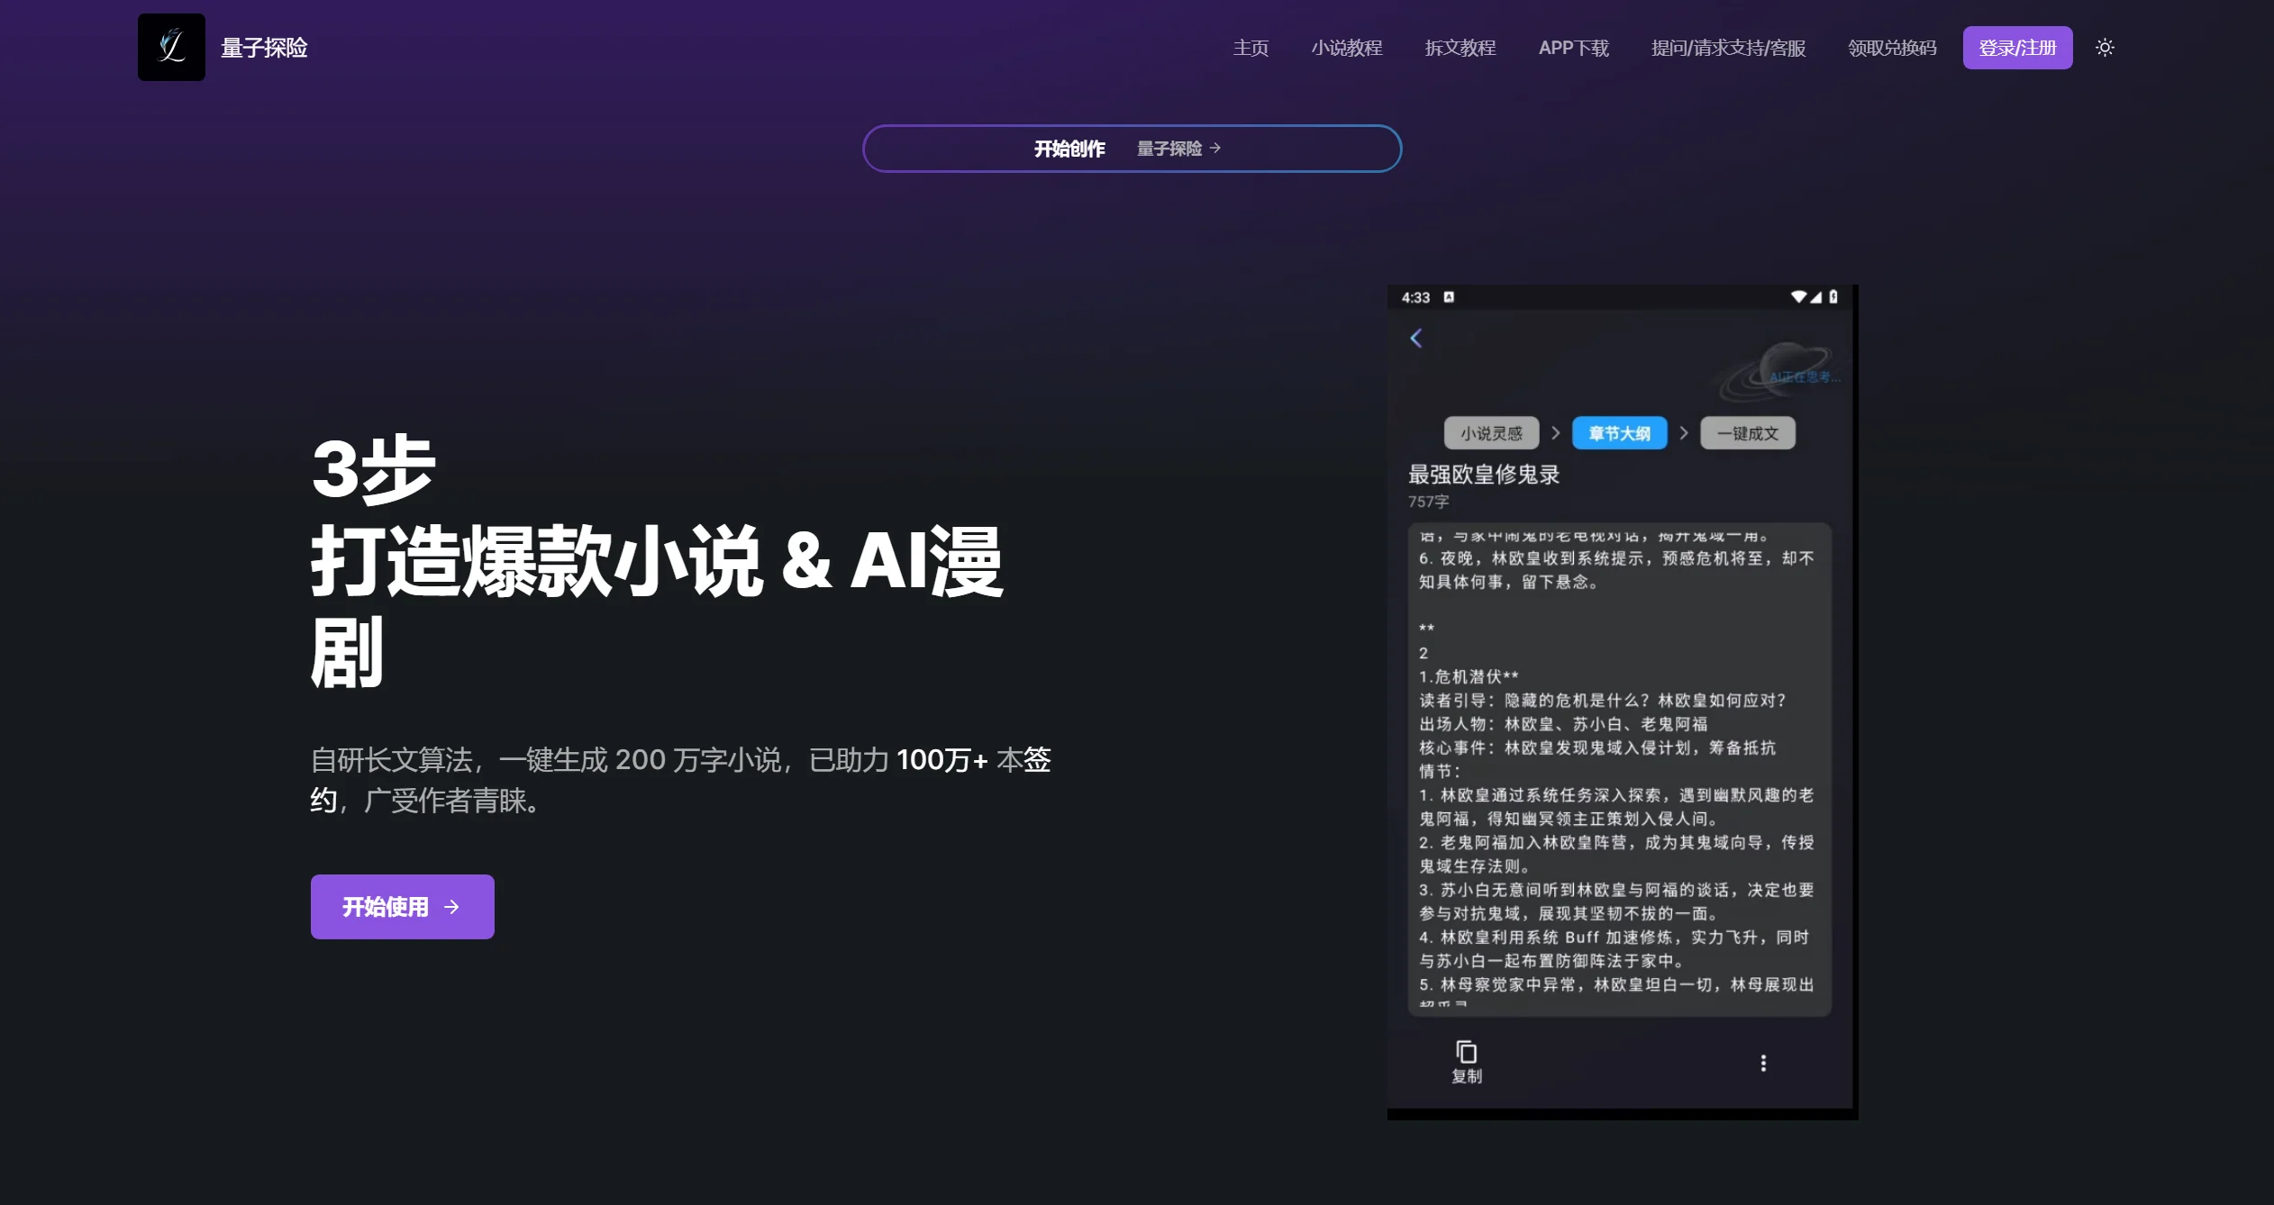Open the three-dot more options menu
This screenshot has height=1205, width=2274.
coord(1763,1063)
